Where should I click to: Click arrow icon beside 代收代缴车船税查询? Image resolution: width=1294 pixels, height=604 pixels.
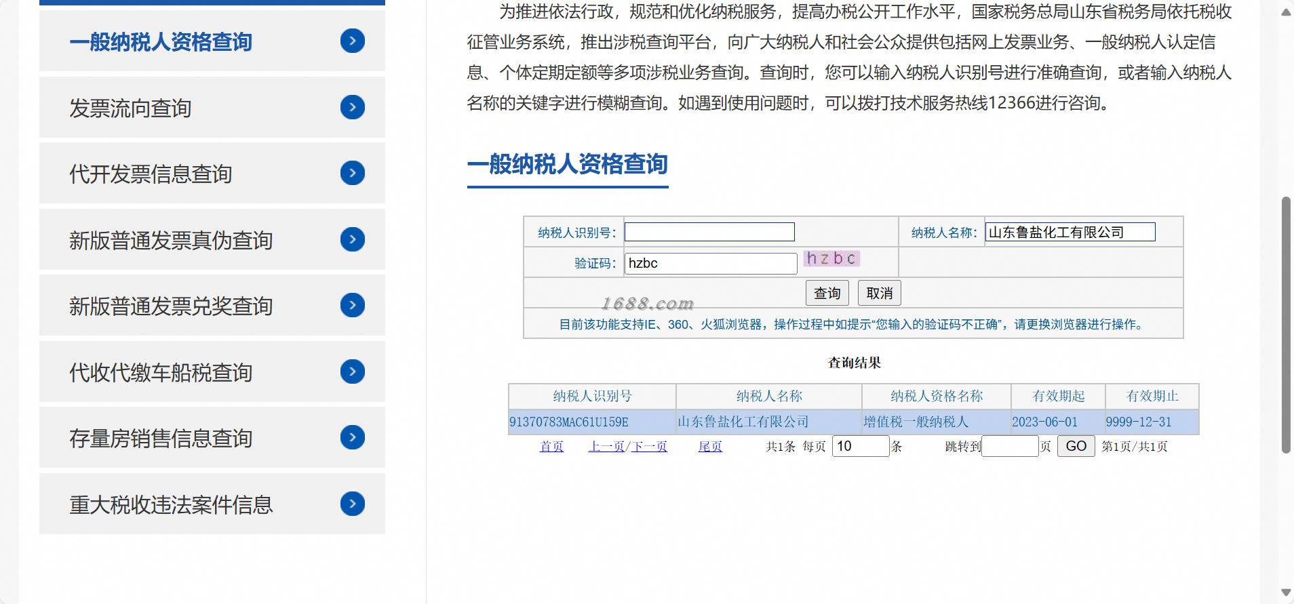353,371
